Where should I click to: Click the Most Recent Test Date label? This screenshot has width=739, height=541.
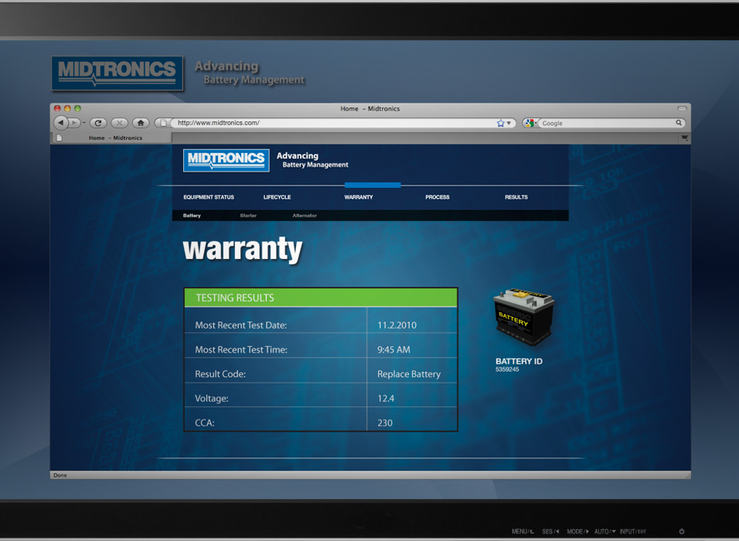pyautogui.click(x=241, y=325)
